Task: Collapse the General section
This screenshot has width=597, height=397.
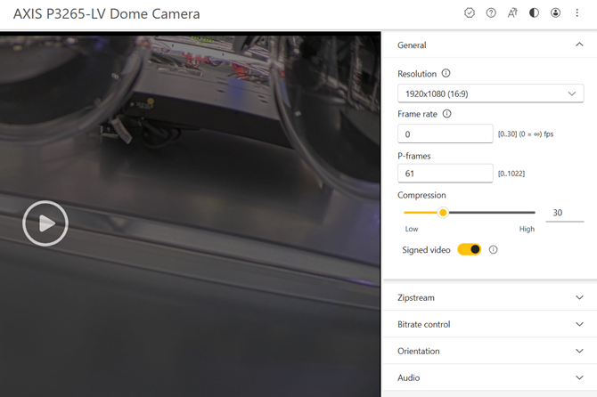Action: tap(579, 45)
